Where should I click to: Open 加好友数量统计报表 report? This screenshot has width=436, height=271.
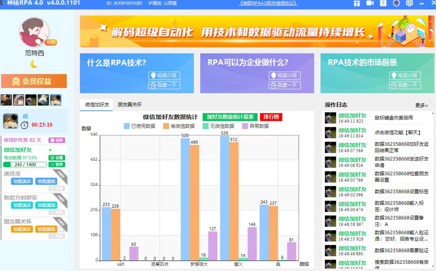pyautogui.click(x=230, y=117)
